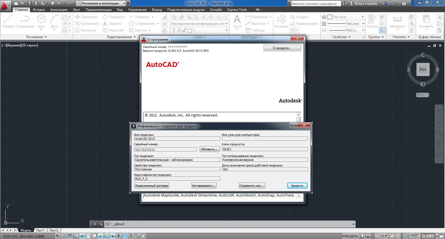445x239 pixels.
Task: Open the Рисование и аннотации workspace dropdown
Action: [101, 3]
